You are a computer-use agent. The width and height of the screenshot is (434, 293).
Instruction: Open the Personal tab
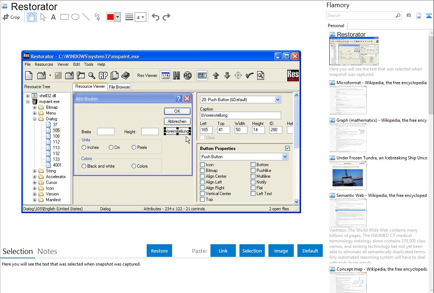click(336, 26)
